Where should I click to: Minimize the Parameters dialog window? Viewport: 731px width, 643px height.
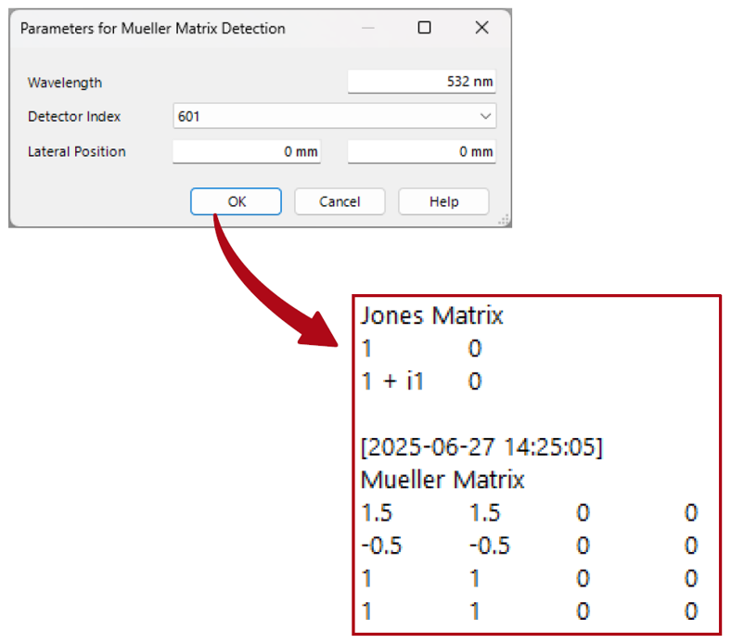click(368, 29)
